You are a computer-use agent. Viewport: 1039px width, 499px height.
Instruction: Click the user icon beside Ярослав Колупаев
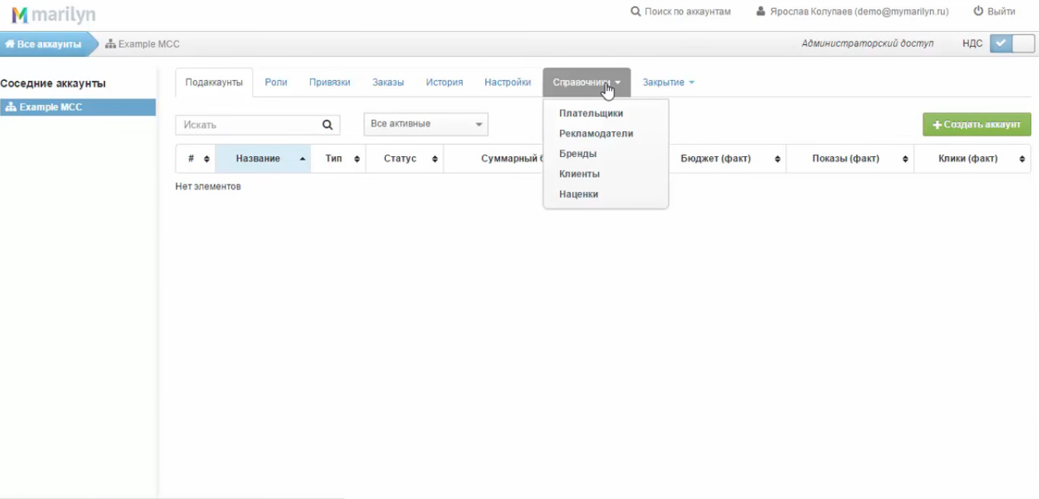(761, 12)
